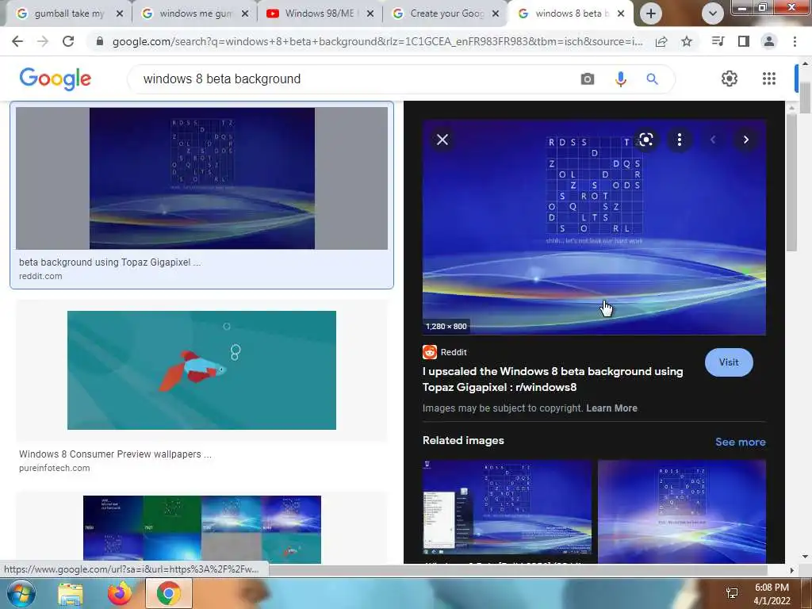The image size is (812, 609).
Task: Show previous image in preview
Action: [713, 140]
